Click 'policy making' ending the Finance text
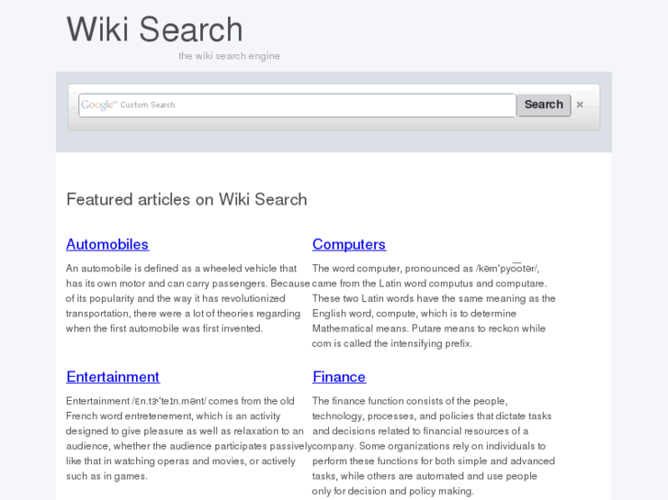The width and height of the screenshot is (668, 500). coord(442,491)
